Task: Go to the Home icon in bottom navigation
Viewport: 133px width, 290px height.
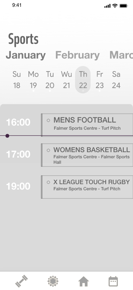Action: click(84, 281)
